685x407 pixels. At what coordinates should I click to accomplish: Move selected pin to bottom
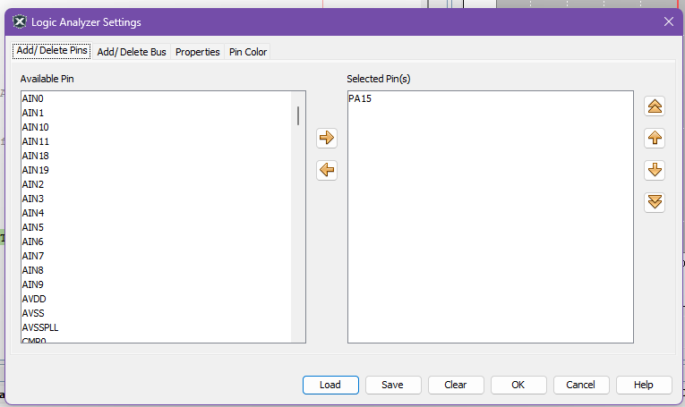point(655,202)
